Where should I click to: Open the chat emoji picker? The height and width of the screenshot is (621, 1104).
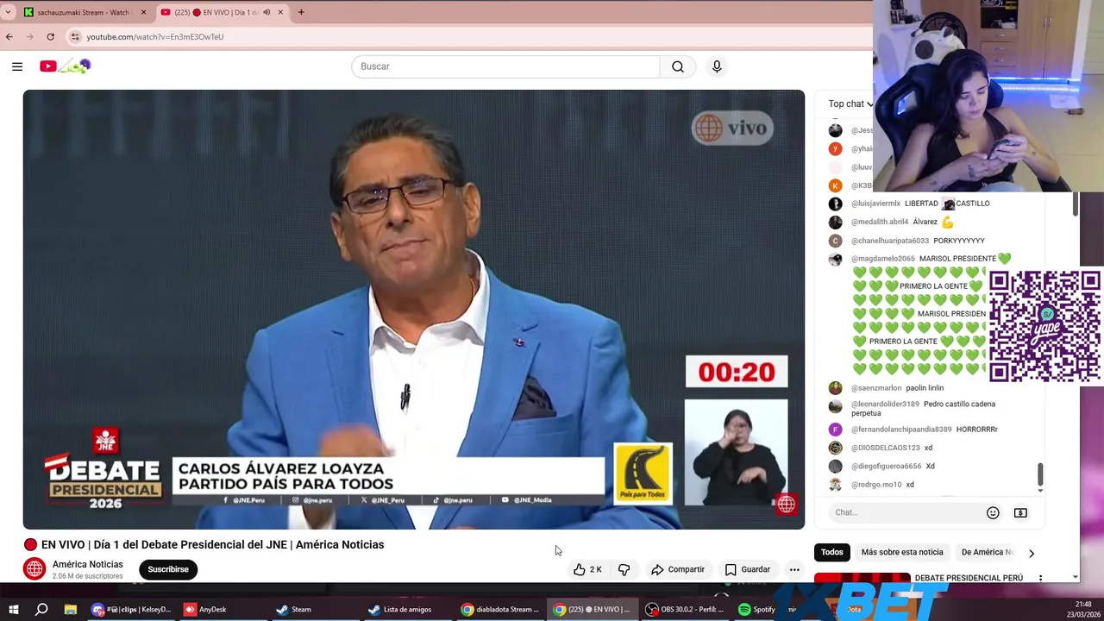(x=993, y=512)
